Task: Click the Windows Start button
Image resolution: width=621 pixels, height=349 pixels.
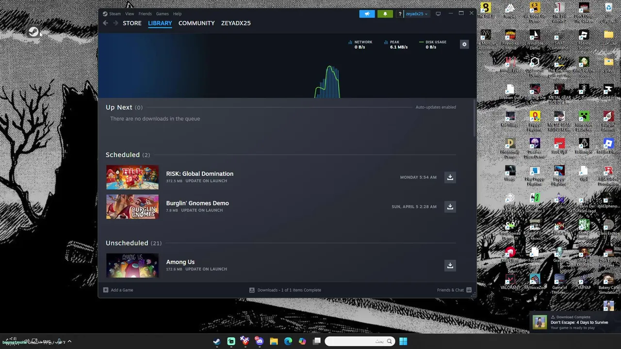Action: (x=403, y=341)
